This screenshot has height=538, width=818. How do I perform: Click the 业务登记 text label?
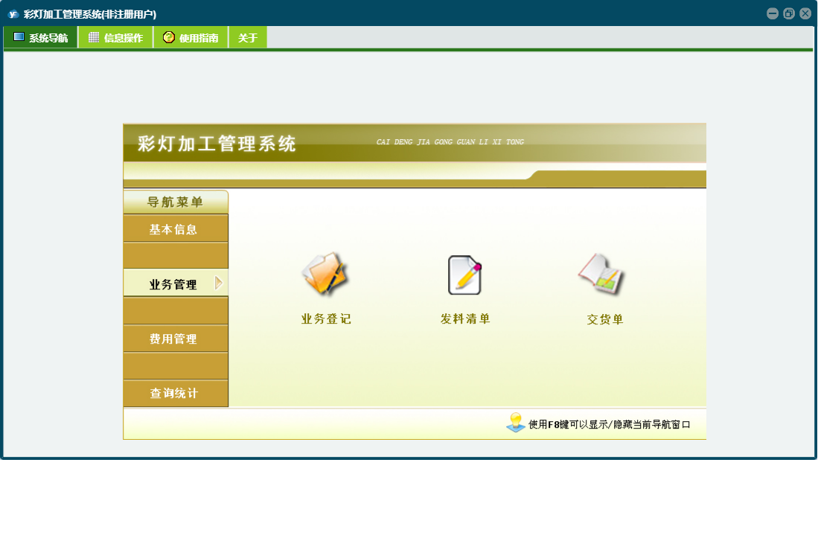pos(326,319)
